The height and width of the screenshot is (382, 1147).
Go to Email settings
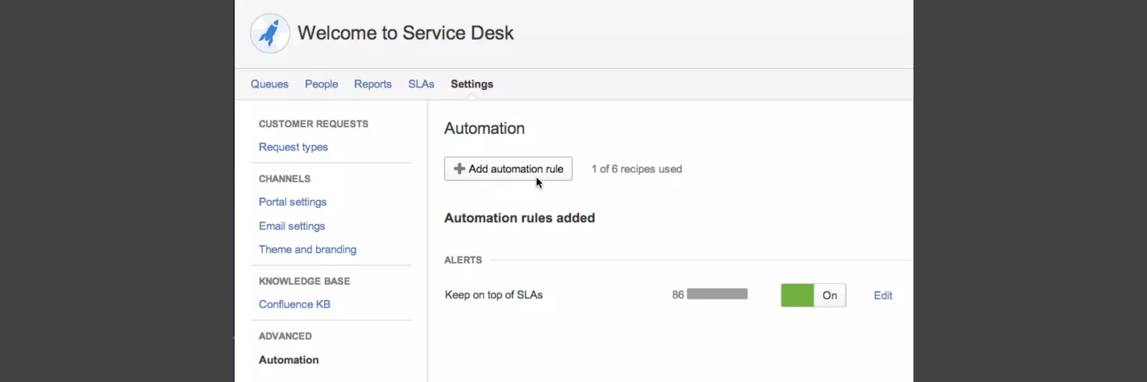pos(292,226)
